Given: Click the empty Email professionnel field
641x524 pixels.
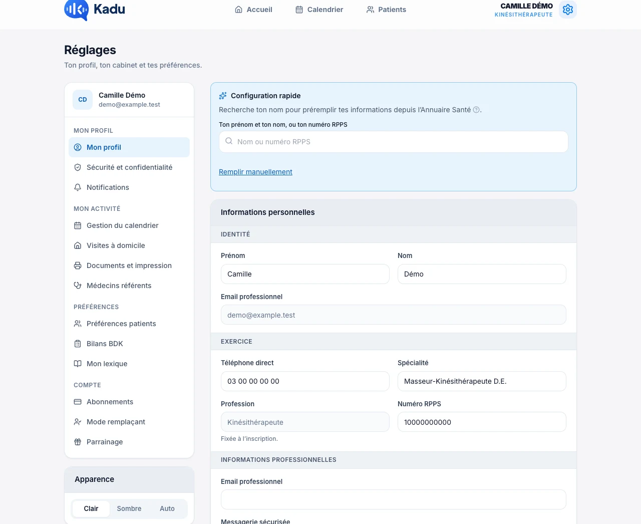Looking at the screenshot, I should click(394, 499).
